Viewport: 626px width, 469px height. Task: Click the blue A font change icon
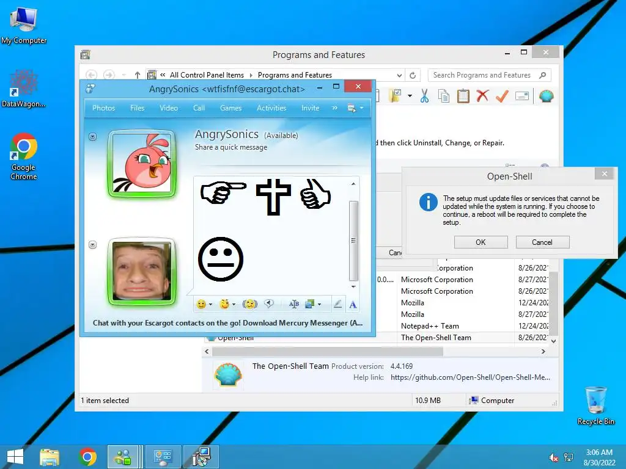[353, 305]
